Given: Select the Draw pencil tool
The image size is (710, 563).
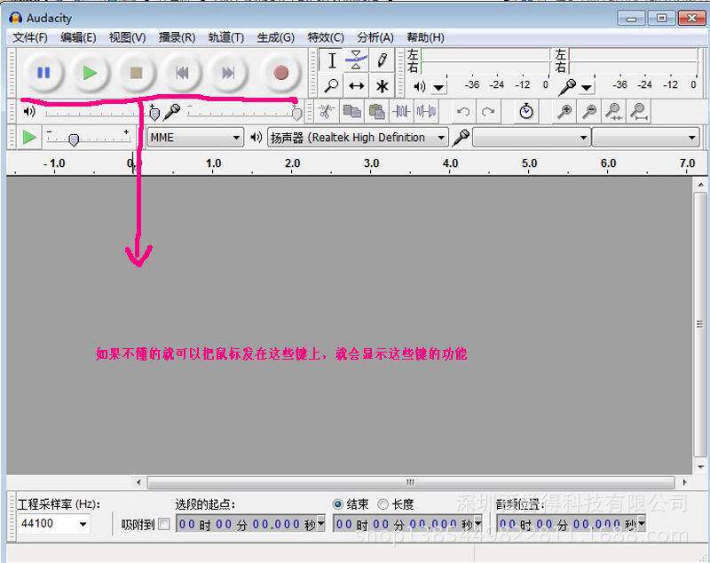Looking at the screenshot, I should [x=382, y=60].
